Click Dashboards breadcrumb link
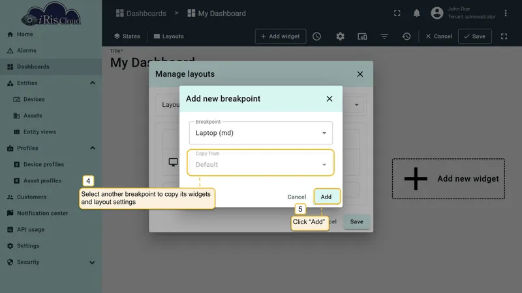 141,13
